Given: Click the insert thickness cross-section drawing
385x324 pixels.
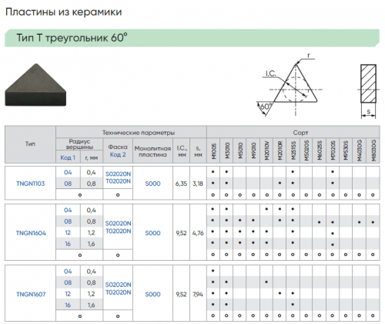Looking at the screenshot, I should 369,91.
